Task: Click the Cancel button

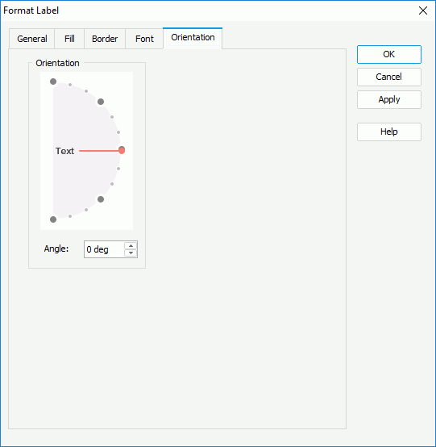Action: pos(389,77)
